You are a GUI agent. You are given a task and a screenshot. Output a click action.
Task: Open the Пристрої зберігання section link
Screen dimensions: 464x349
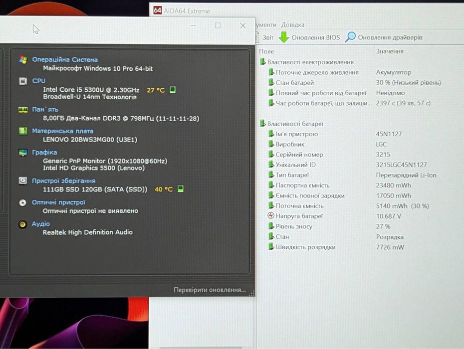pyautogui.click(x=64, y=180)
